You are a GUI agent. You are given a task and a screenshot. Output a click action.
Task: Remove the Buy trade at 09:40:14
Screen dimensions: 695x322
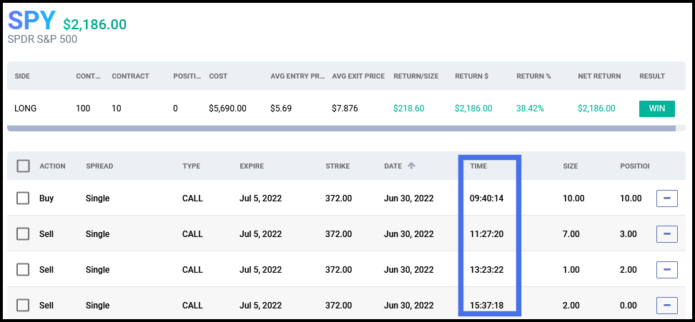pyautogui.click(x=666, y=198)
